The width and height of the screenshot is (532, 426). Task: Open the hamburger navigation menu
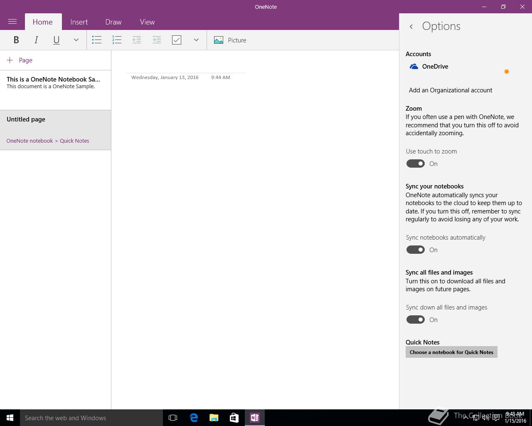[x=12, y=22]
